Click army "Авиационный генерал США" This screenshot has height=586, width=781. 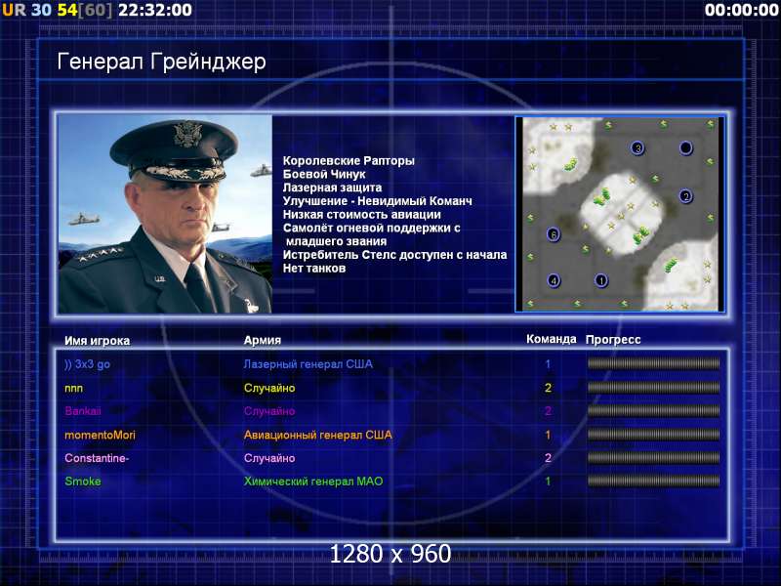point(318,435)
